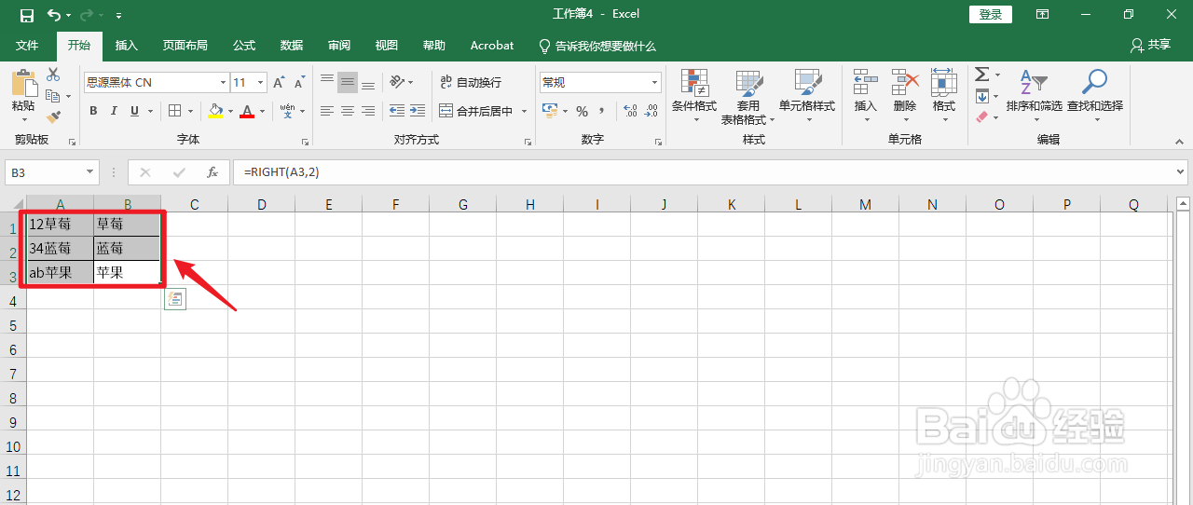Open fill color dropdown arrow
The width and height of the screenshot is (1193, 505).
pos(230,111)
